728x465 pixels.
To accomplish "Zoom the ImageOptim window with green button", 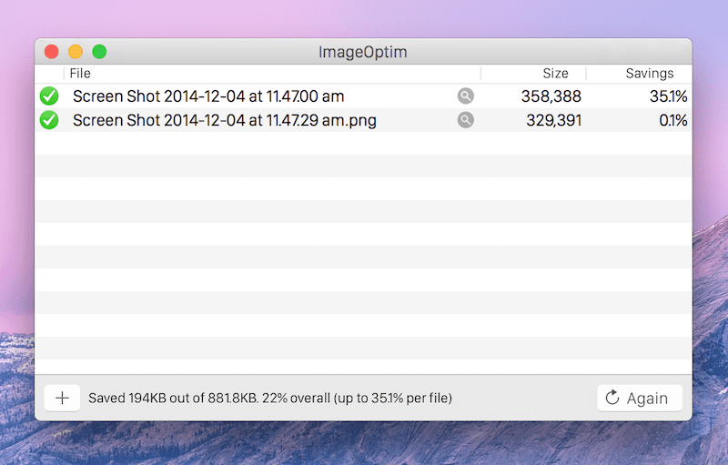I will point(99,52).
